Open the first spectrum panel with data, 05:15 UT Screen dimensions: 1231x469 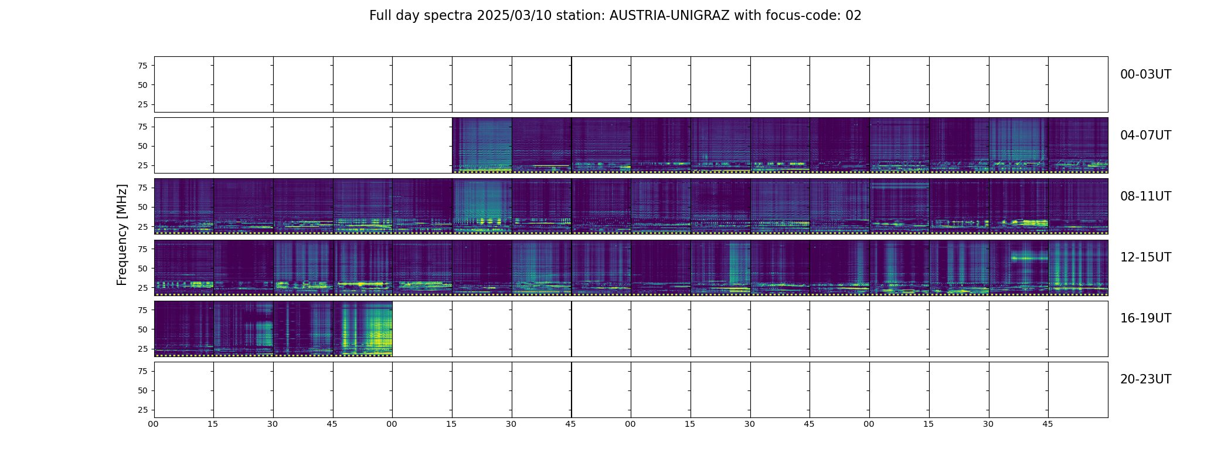482,145
